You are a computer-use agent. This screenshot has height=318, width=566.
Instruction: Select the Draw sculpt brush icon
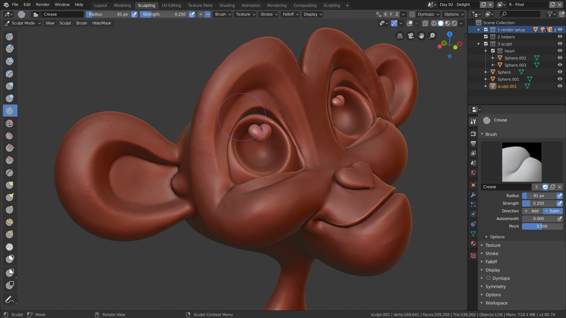pyautogui.click(x=10, y=36)
